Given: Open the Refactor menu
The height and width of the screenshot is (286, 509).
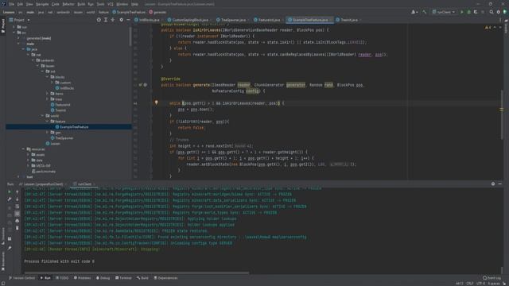Looking at the screenshot, I should (x=68, y=4).
